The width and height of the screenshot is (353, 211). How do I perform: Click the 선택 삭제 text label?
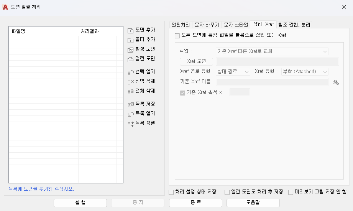[x=145, y=81]
